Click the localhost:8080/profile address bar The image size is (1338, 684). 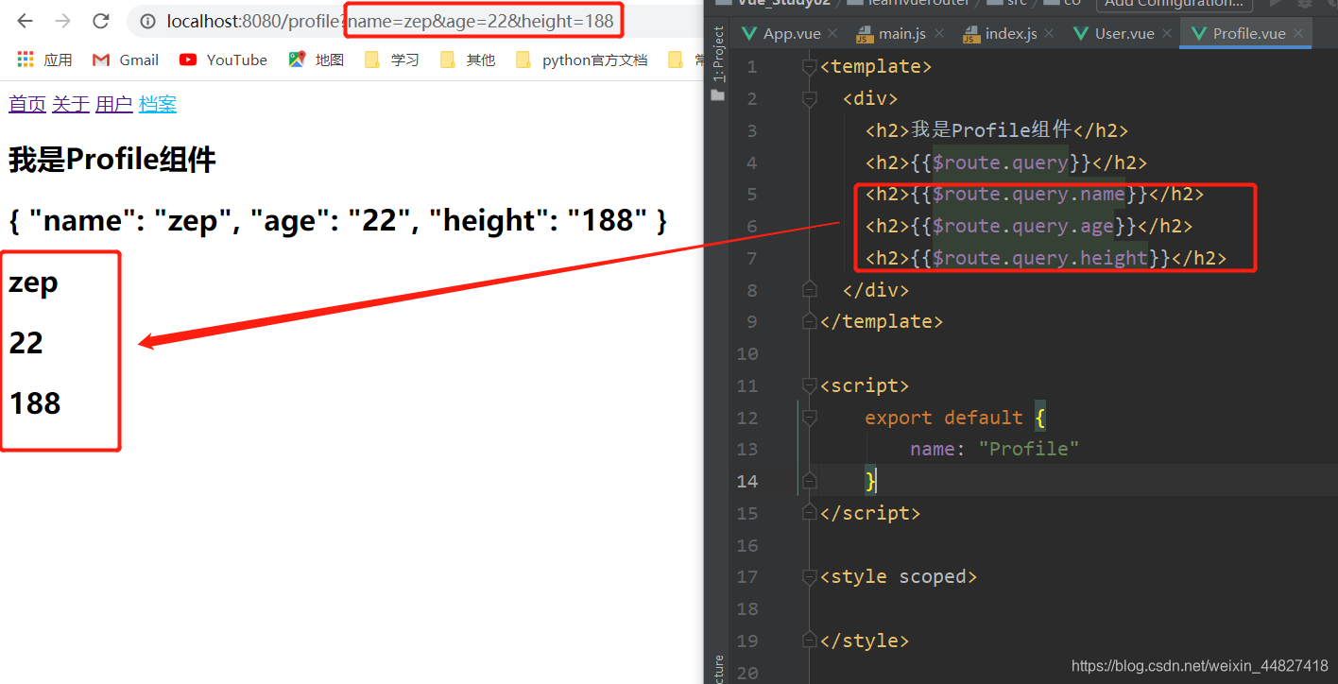click(x=416, y=21)
